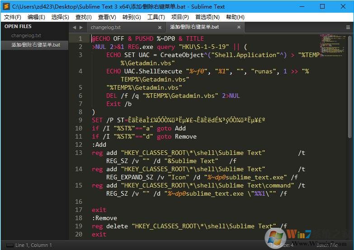Viewport: 354px width, 250px height.
Task: Open the 文件(F) menu
Action: (x=12, y=17)
